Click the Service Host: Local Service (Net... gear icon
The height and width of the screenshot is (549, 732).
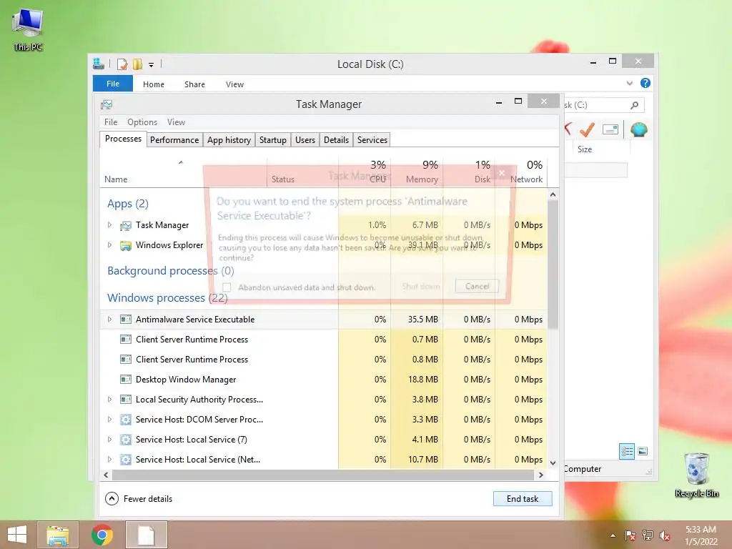tap(126, 460)
